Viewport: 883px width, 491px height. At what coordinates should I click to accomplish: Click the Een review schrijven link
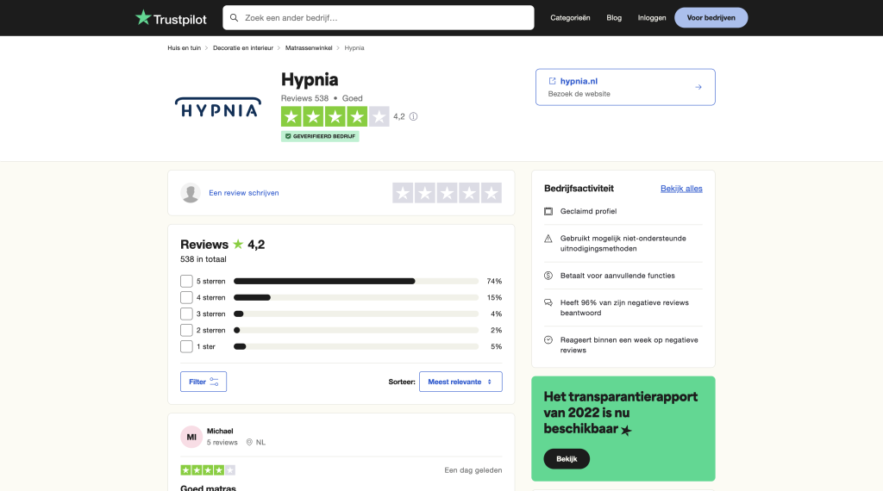pyautogui.click(x=244, y=193)
